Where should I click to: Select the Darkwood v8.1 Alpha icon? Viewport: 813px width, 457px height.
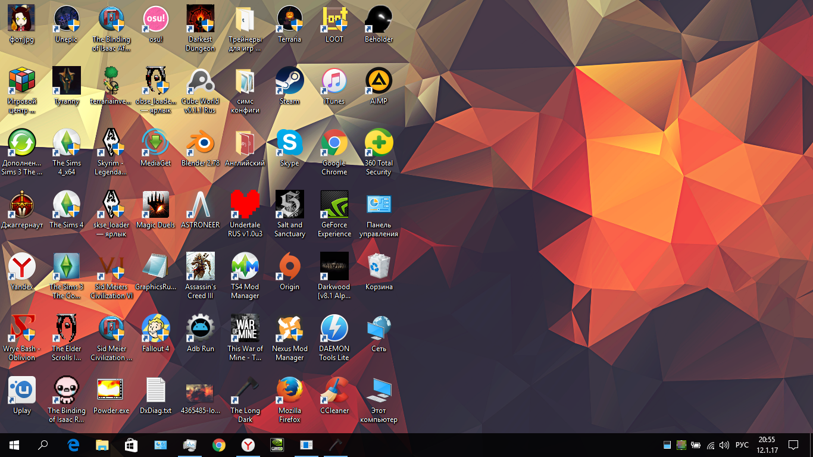tap(334, 267)
